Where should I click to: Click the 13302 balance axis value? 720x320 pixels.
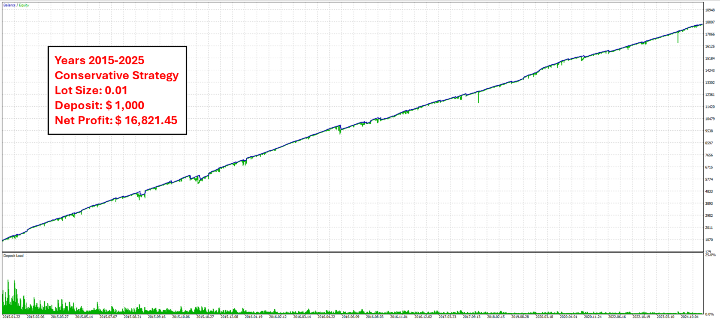710,83
